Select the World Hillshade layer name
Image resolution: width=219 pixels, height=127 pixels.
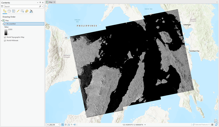pyautogui.click(x=12, y=40)
